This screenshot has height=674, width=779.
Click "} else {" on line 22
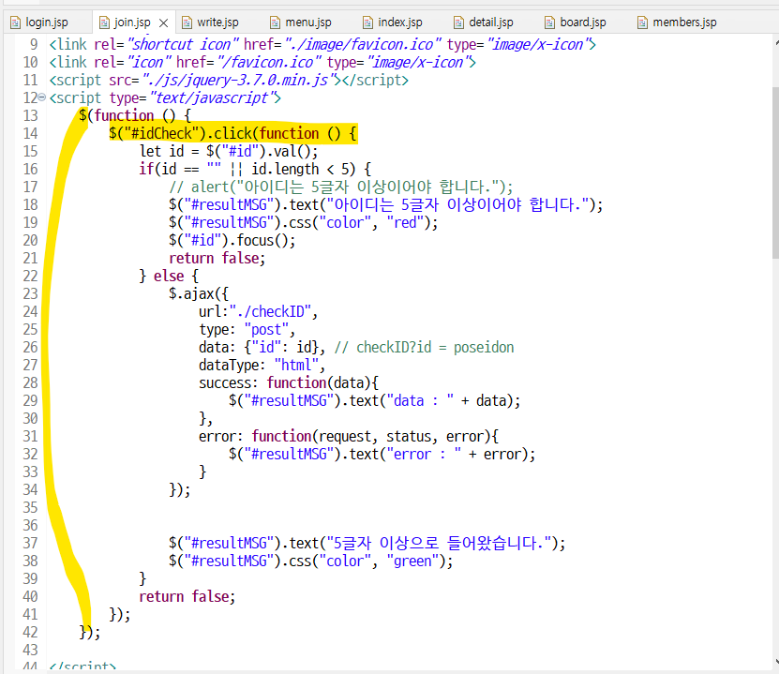169,277
